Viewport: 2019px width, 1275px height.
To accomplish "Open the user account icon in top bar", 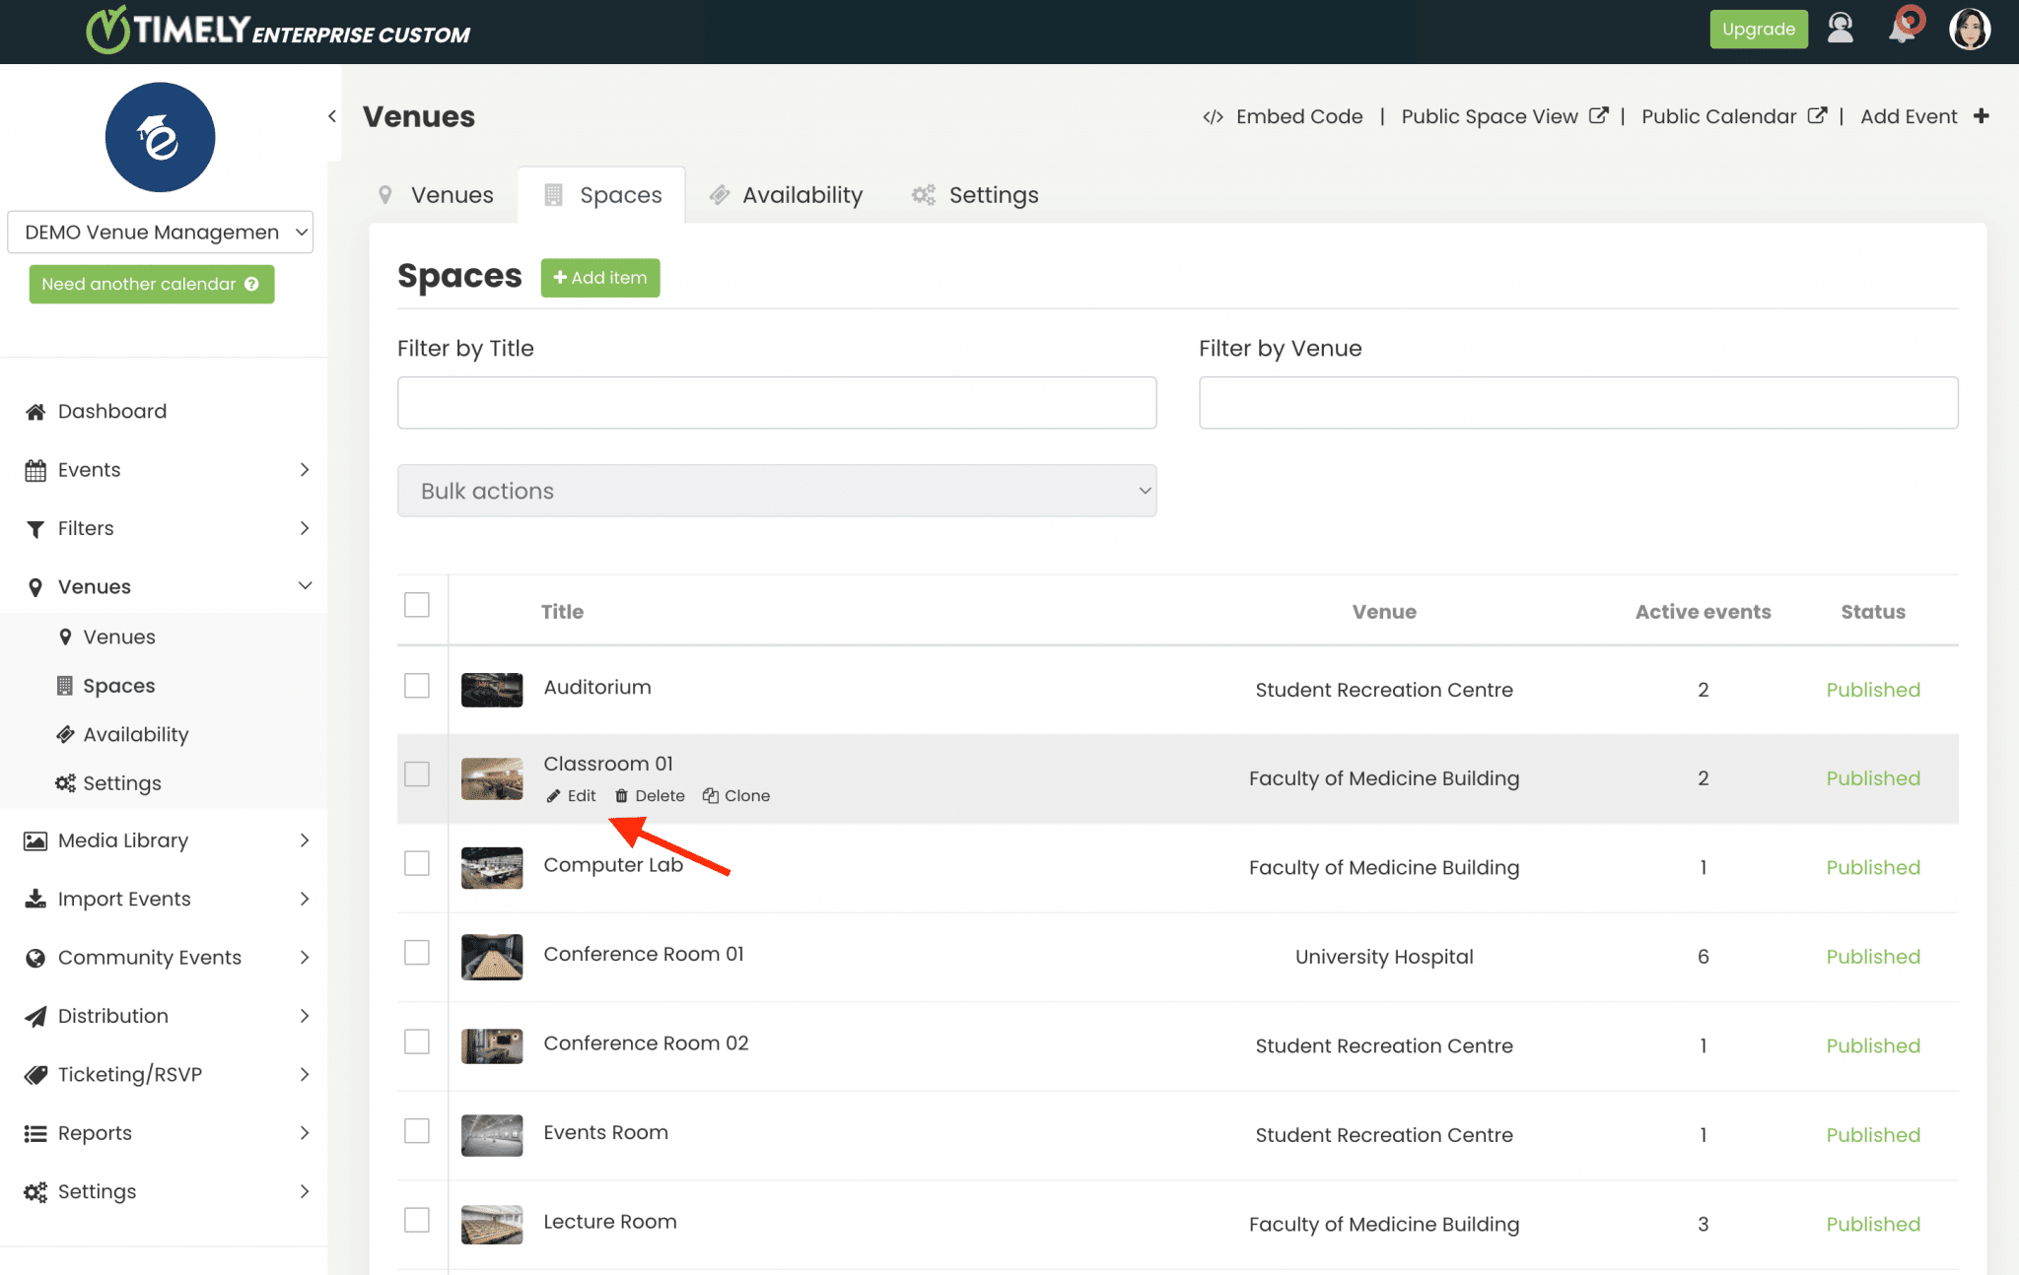I will (1840, 29).
